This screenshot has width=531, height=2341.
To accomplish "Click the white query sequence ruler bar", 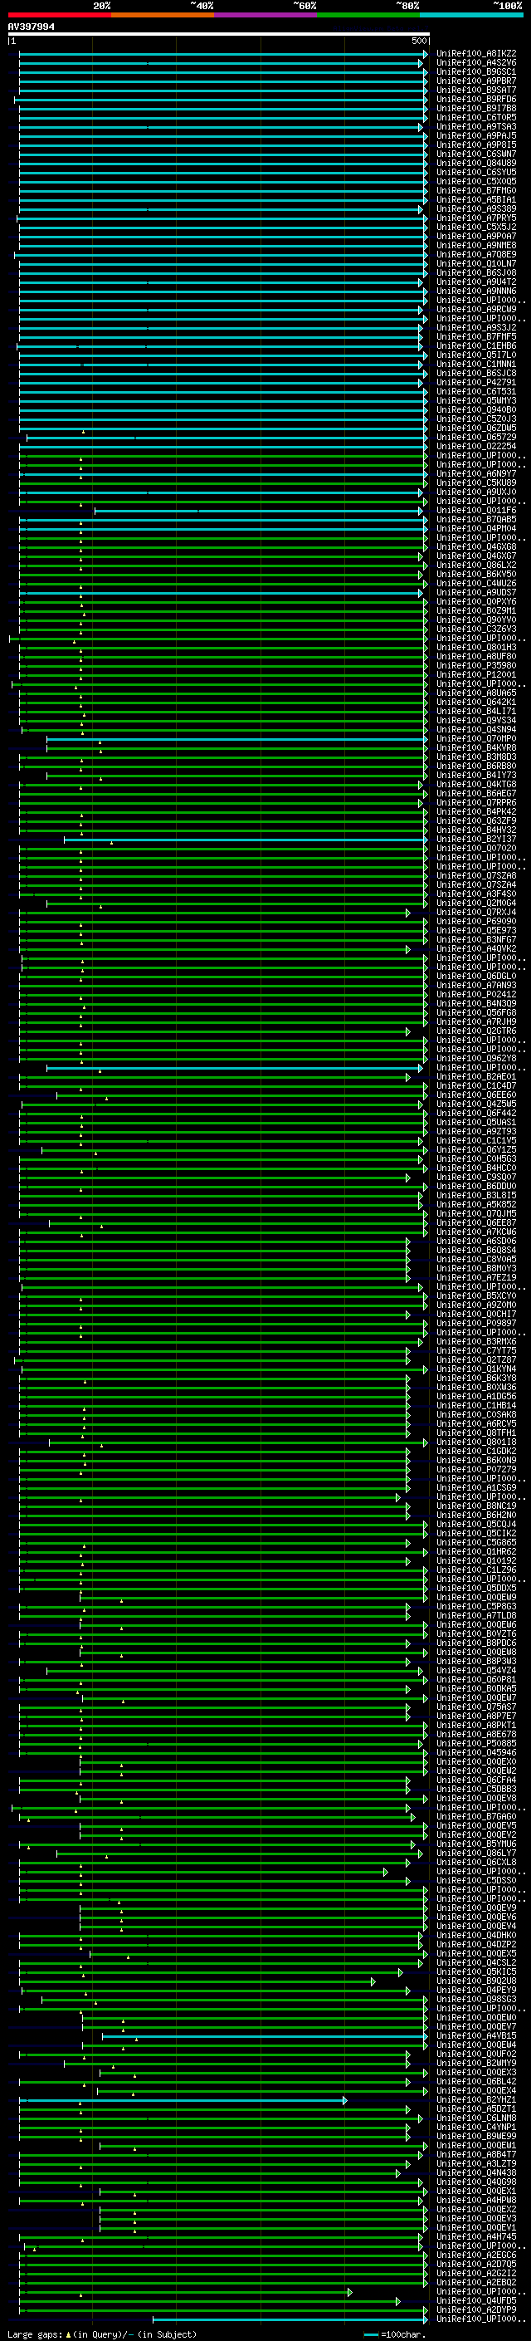I will pos(219,35).
